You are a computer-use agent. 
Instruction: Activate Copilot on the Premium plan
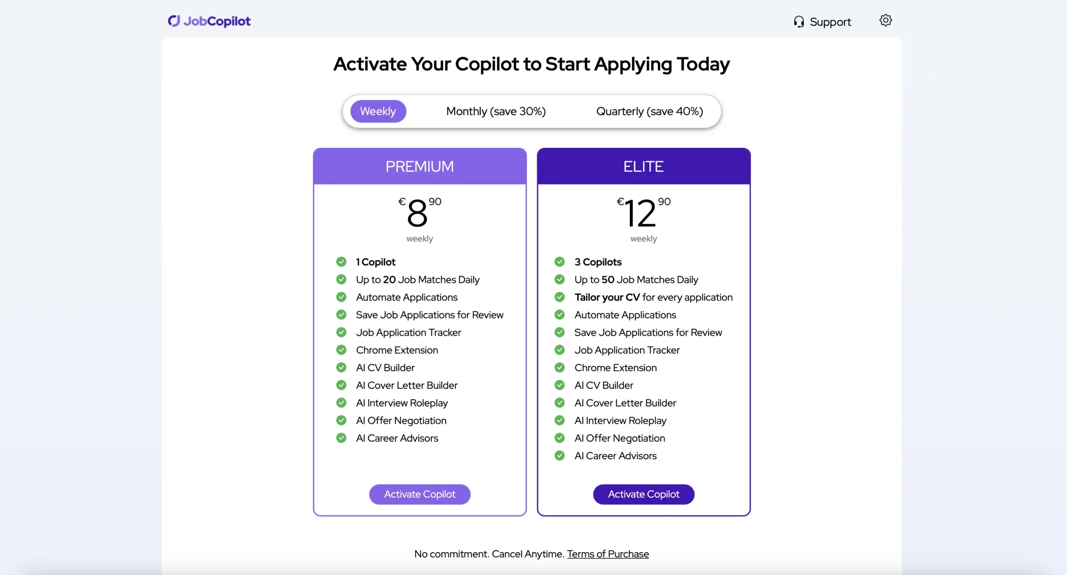[x=420, y=494]
